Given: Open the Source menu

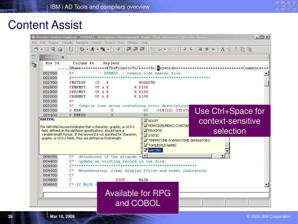Looking at the screenshot, I should pyautogui.click(x=54, y=43).
